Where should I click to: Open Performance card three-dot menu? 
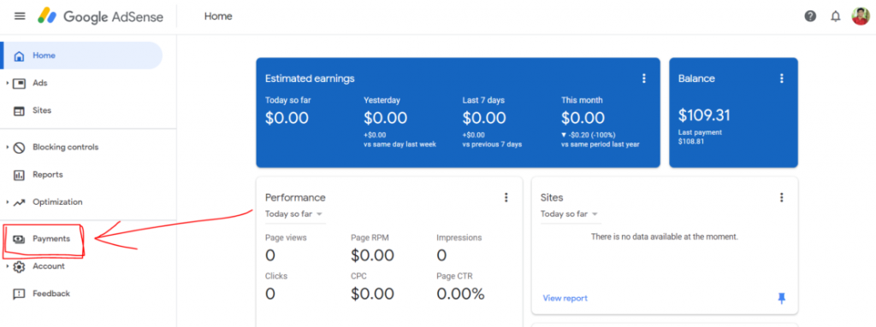[506, 197]
